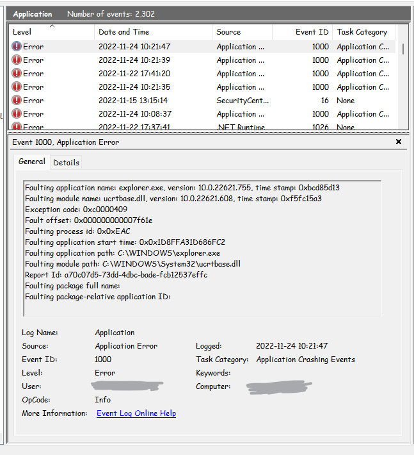Click the Faulting application name line
414x455 pixels.
pyautogui.click(x=182, y=188)
